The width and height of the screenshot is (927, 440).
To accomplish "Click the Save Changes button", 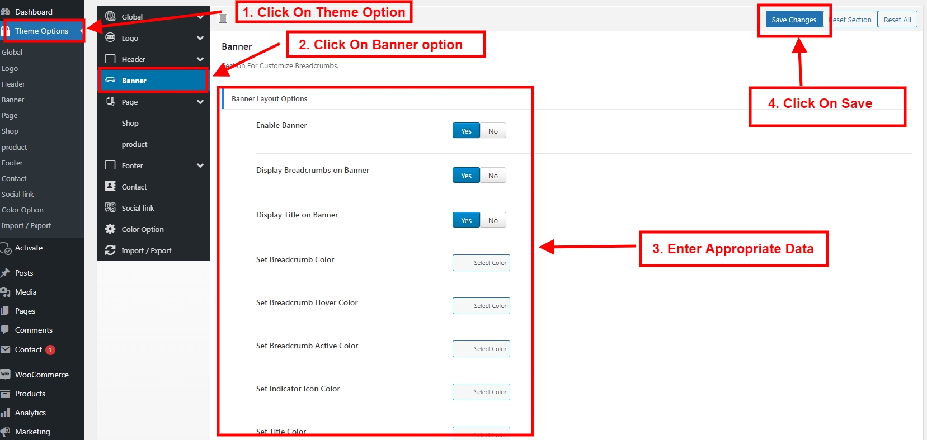I will [793, 20].
